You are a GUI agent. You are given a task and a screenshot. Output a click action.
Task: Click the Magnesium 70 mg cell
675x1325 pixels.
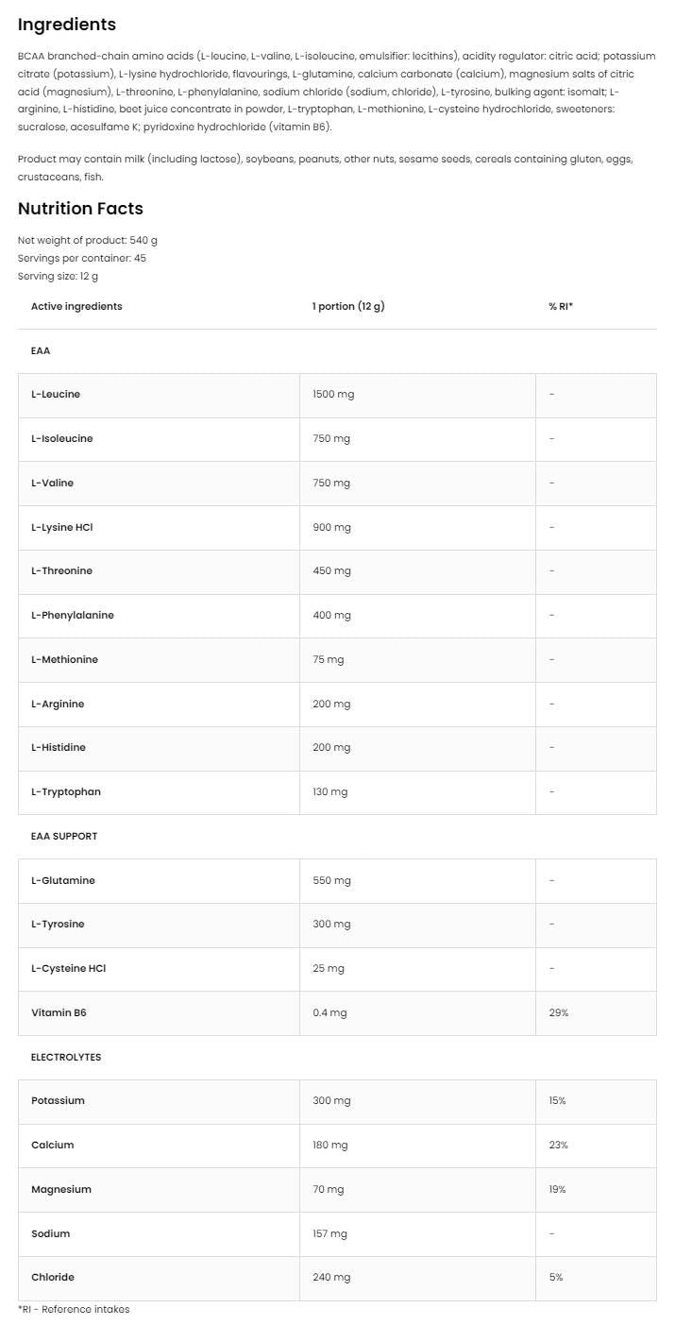[x=329, y=1189]
